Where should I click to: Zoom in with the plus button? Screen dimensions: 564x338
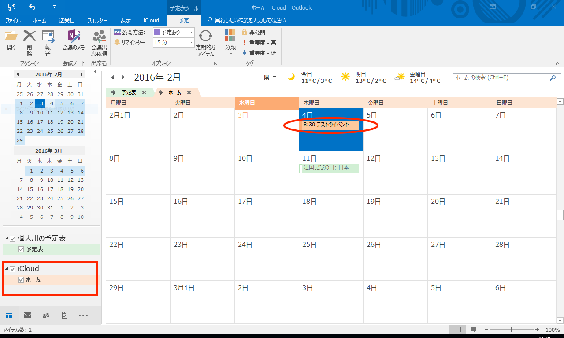click(537, 330)
